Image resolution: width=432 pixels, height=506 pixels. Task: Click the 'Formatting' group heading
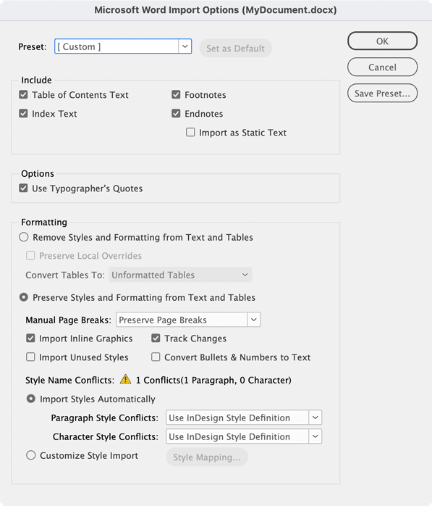tap(44, 223)
